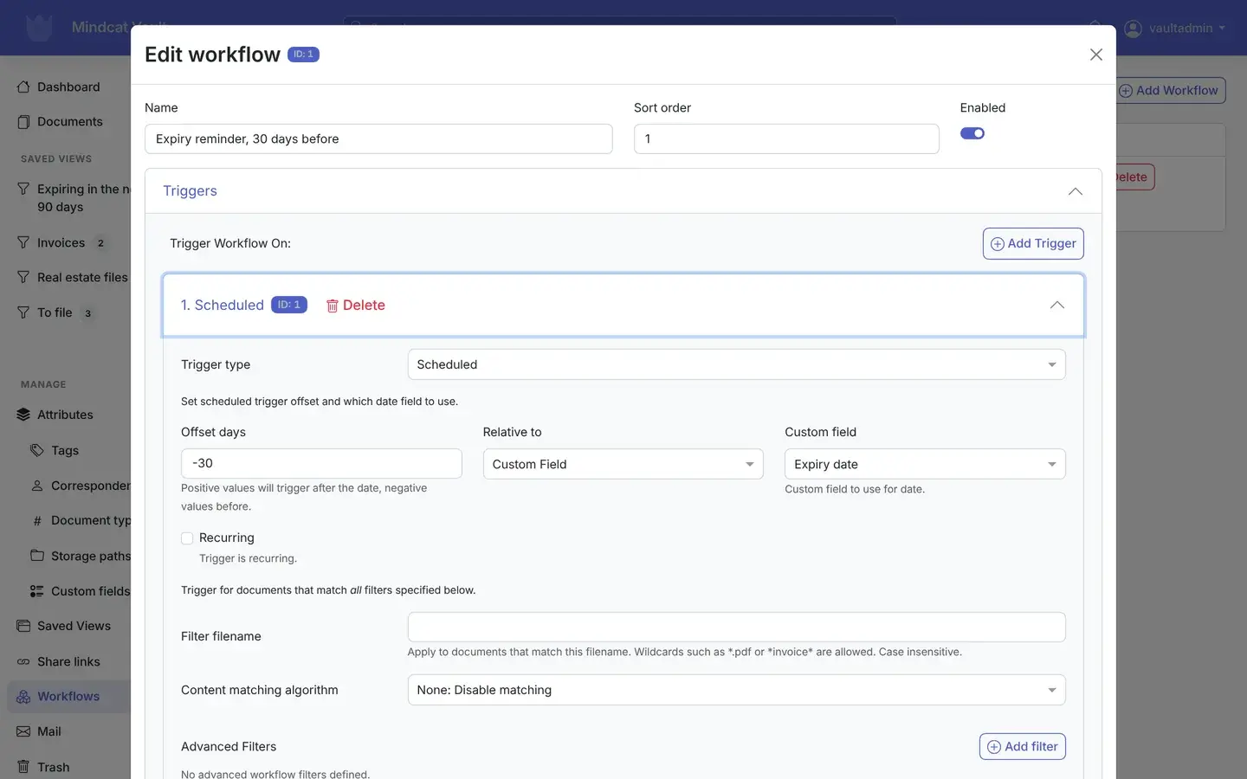Click the plus icon in Add Trigger
The image size is (1247, 779).
998,244
